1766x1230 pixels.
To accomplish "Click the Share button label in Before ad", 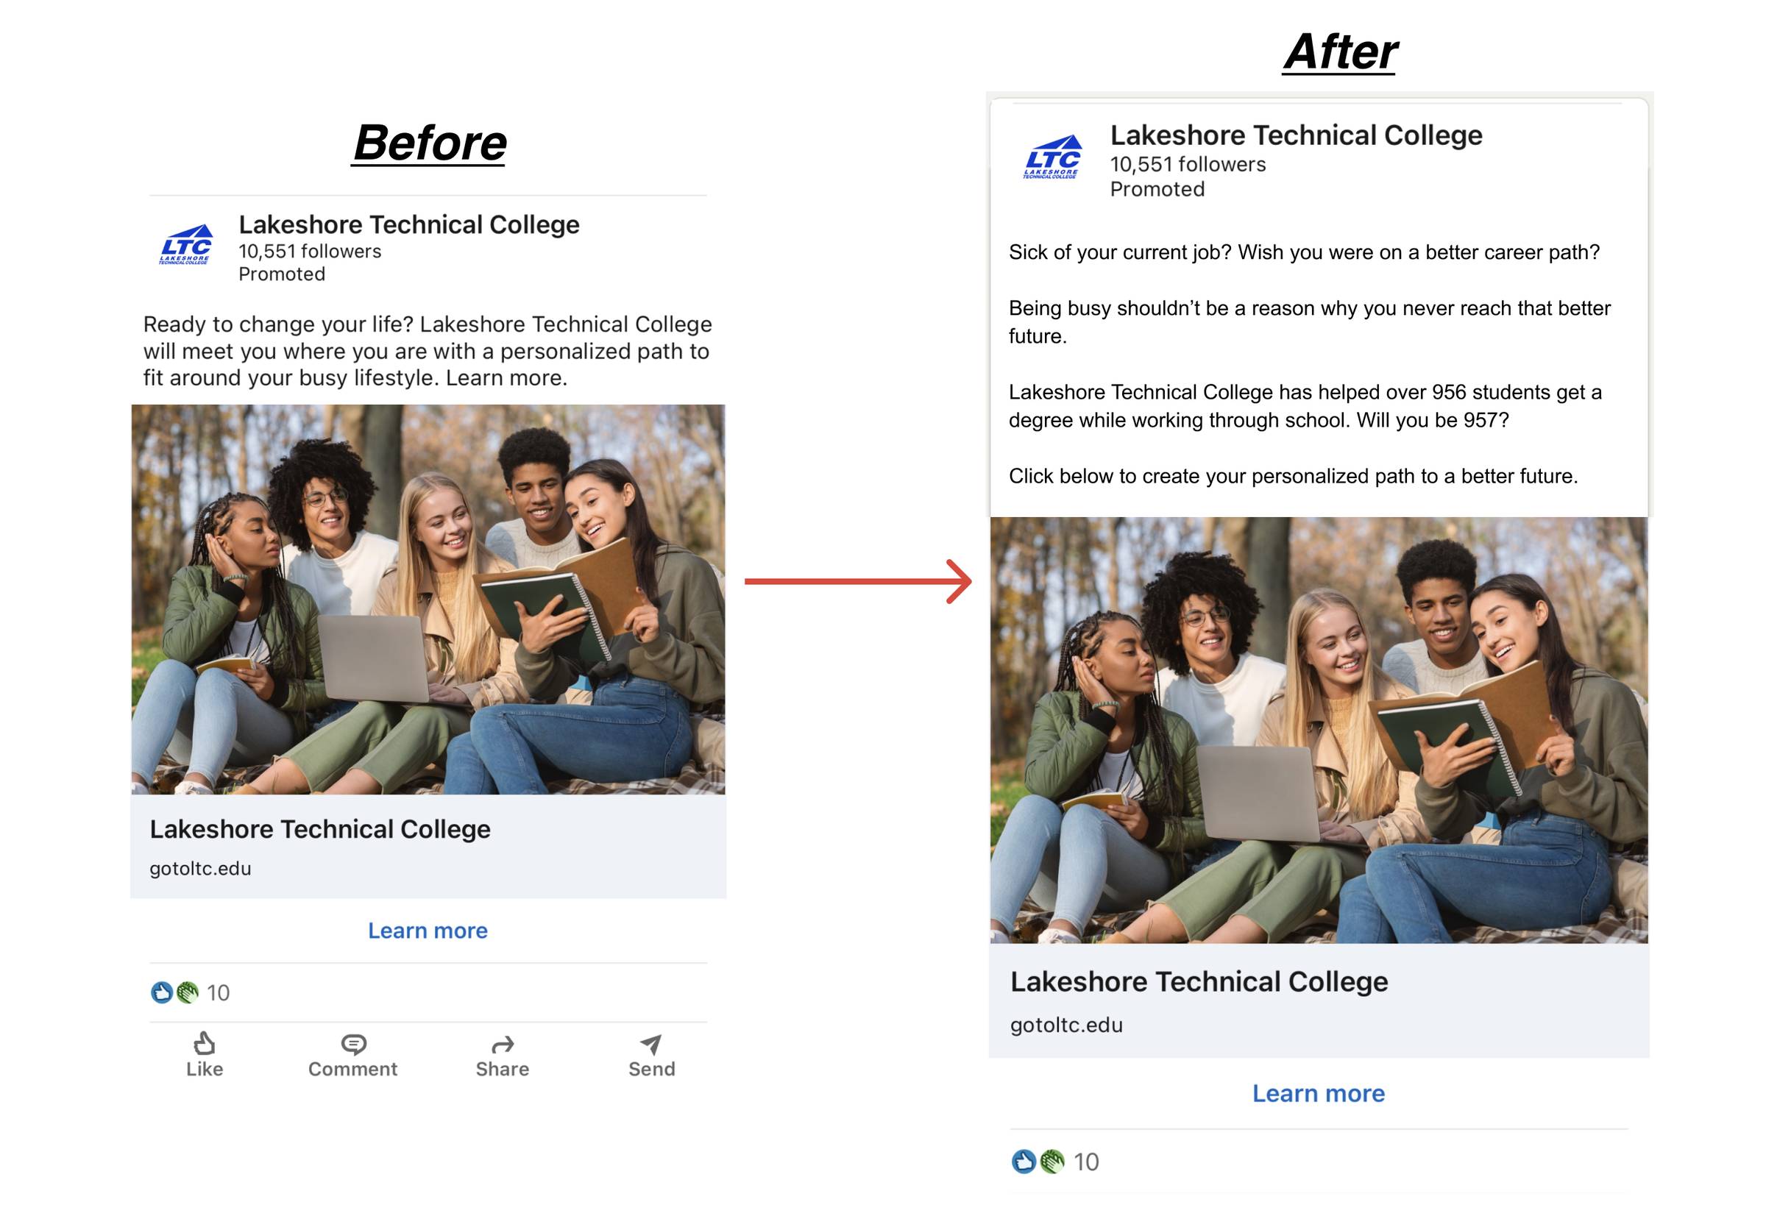I will (503, 1069).
